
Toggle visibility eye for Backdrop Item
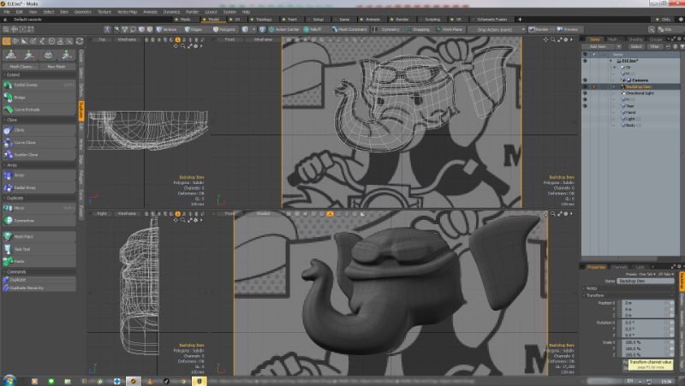click(x=585, y=86)
